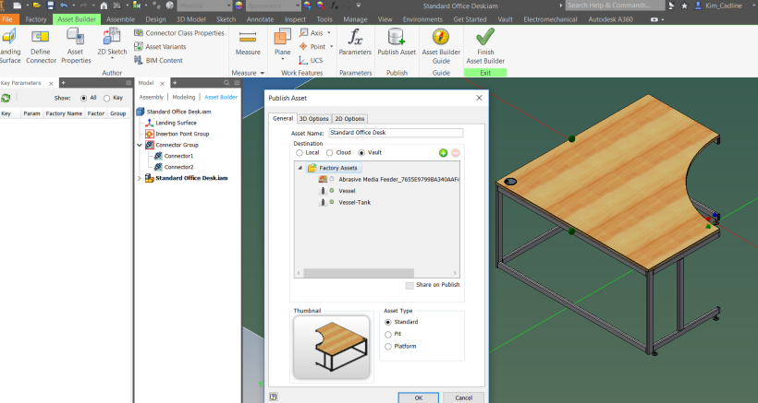Confirm the Publish Asset dialog with OK
The image size is (758, 403).
[418, 397]
